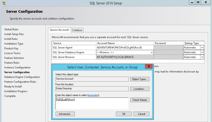Open Startup Type dropdown for SQL Server Browser
Screen dimensions: 212x122
202,57
